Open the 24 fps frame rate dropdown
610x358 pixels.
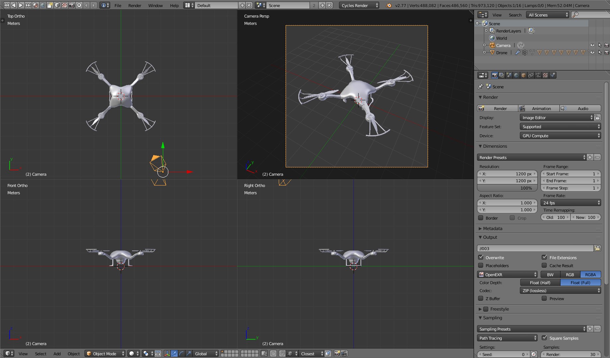point(571,203)
